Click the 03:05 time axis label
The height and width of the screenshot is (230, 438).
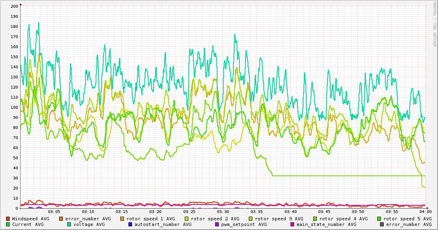tap(54, 212)
